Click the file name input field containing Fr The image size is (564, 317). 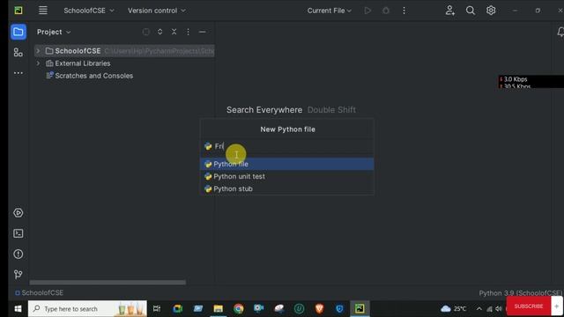(287, 146)
